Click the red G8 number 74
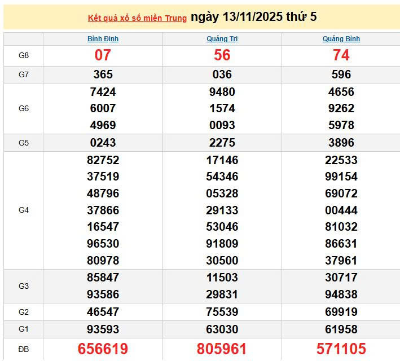Image resolution: width=400 pixels, height=361 pixels. pyautogui.click(x=341, y=55)
